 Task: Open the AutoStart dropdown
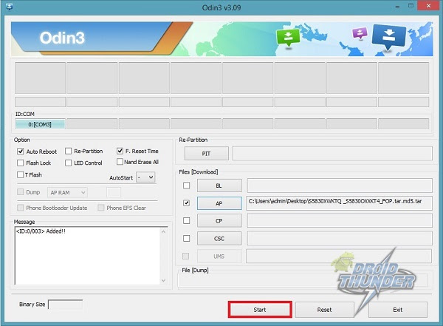(x=145, y=177)
